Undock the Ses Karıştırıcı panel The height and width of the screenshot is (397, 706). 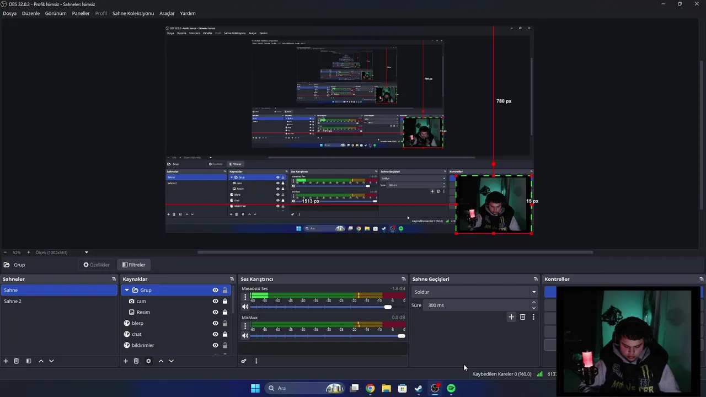(403, 279)
